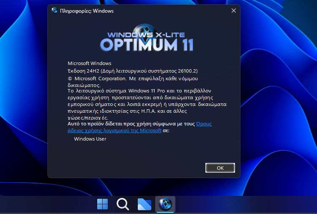
Task: Click the 'Windows User' licensee name
Action: [90, 139]
